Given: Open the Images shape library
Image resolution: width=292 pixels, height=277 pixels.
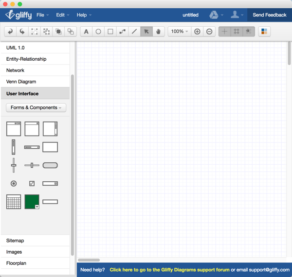Looking at the screenshot, I should tap(35, 252).
